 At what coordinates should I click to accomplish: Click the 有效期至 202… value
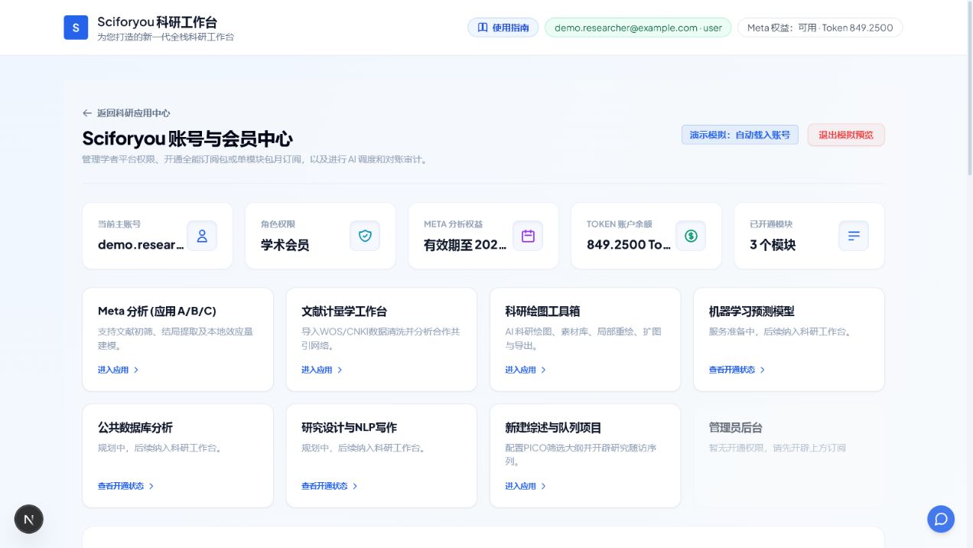pyautogui.click(x=465, y=245)
